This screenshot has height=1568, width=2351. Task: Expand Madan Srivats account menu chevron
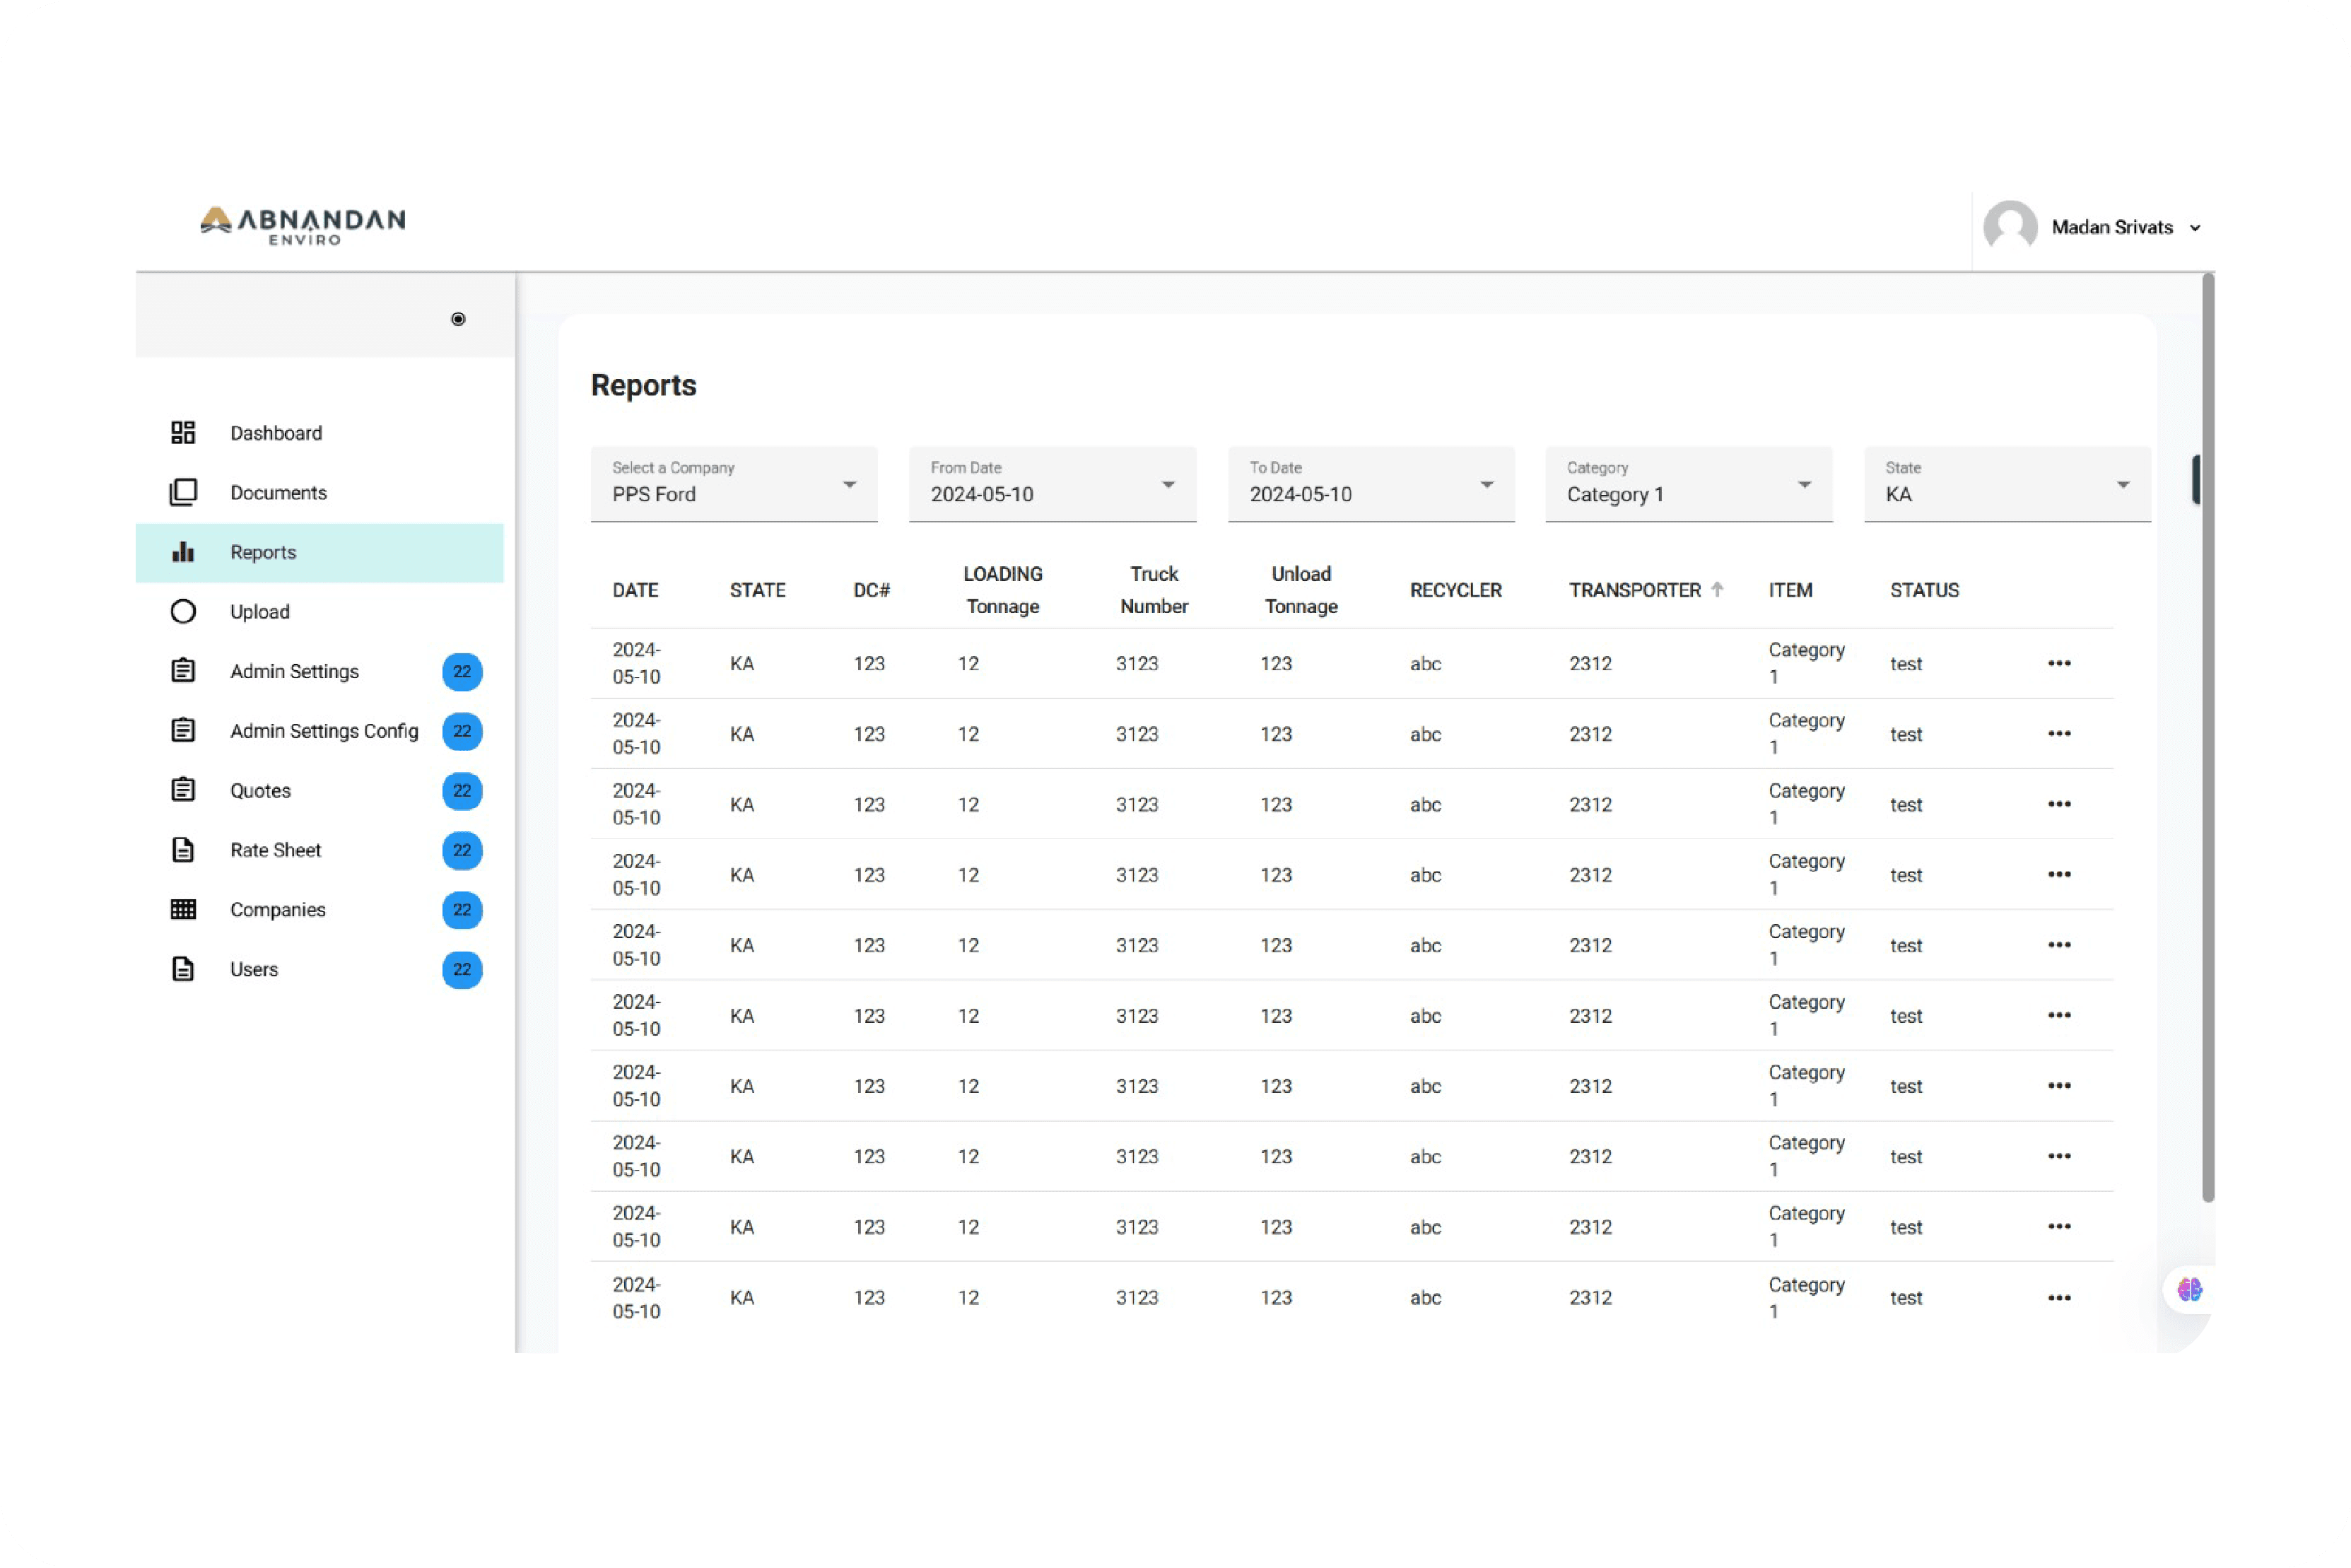point(2195,228)
